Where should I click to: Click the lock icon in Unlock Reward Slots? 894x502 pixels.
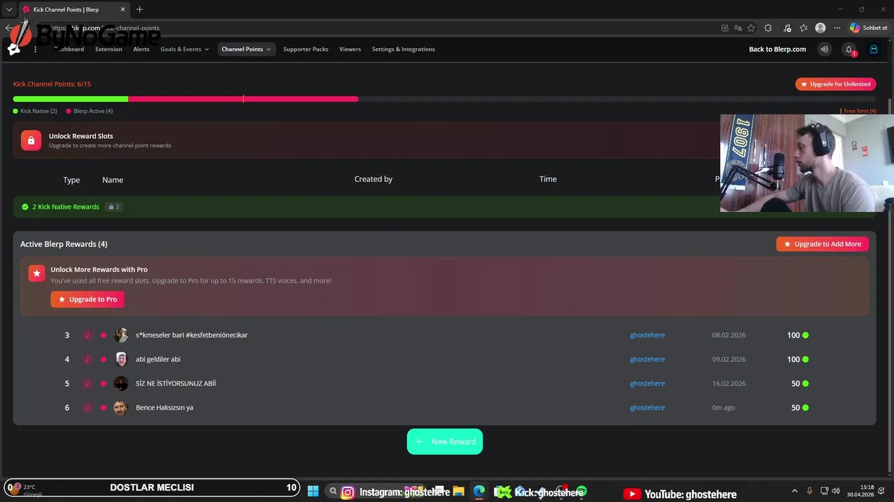tap(31, 140)
